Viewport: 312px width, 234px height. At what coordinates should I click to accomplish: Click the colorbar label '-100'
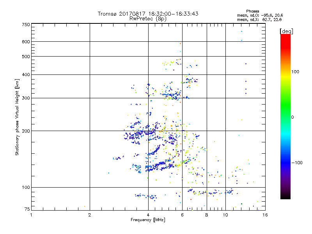(297, 163)
